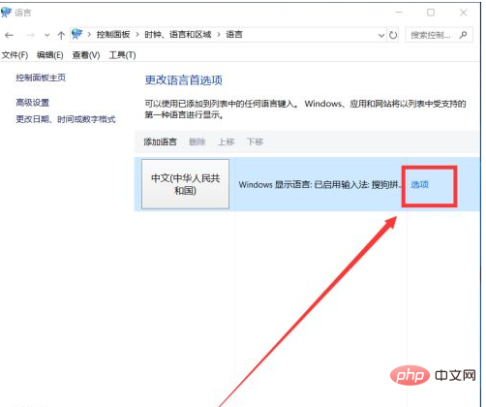
Task: Open the 文件(F) menu
Action: (x=15, y=55)
